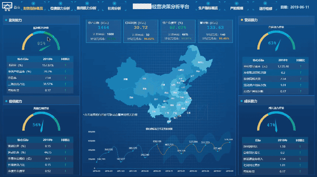Select 青海 province on the map

[x=144, y=89]
